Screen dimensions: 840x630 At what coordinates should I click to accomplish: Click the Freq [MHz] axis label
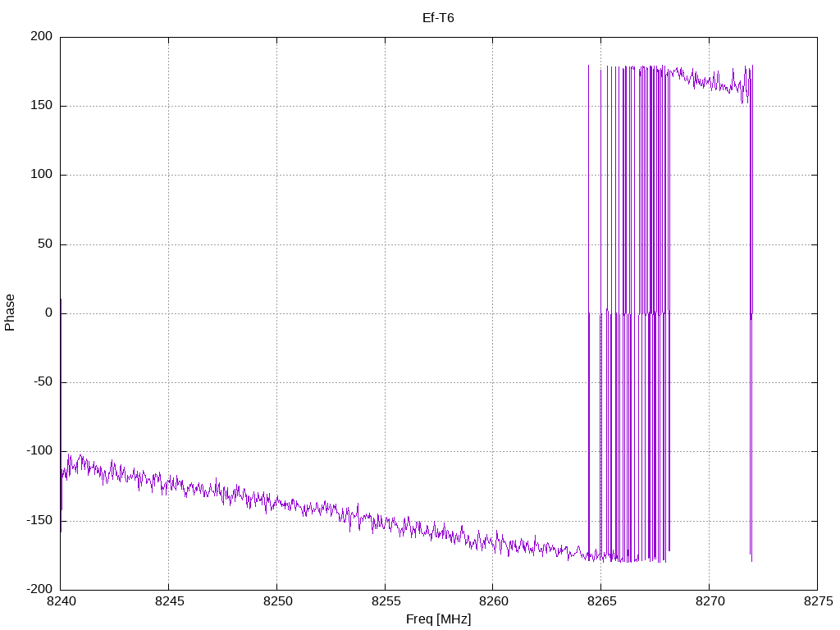coord(438,619)
